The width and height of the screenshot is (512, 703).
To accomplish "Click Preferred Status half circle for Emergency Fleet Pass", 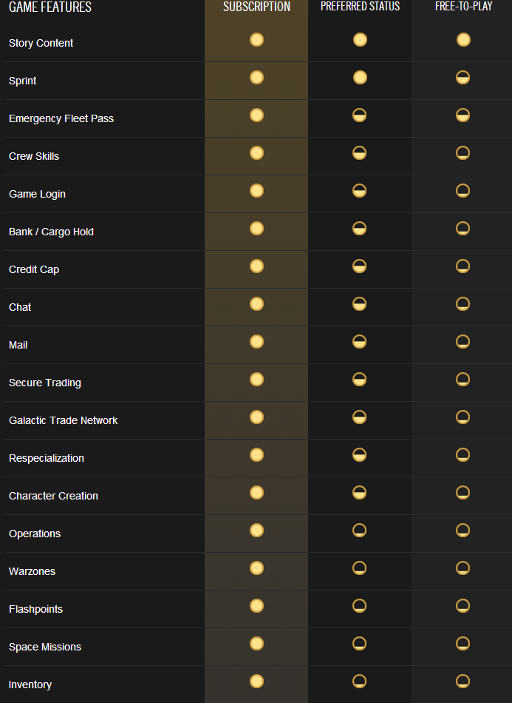I will point(359,115).
